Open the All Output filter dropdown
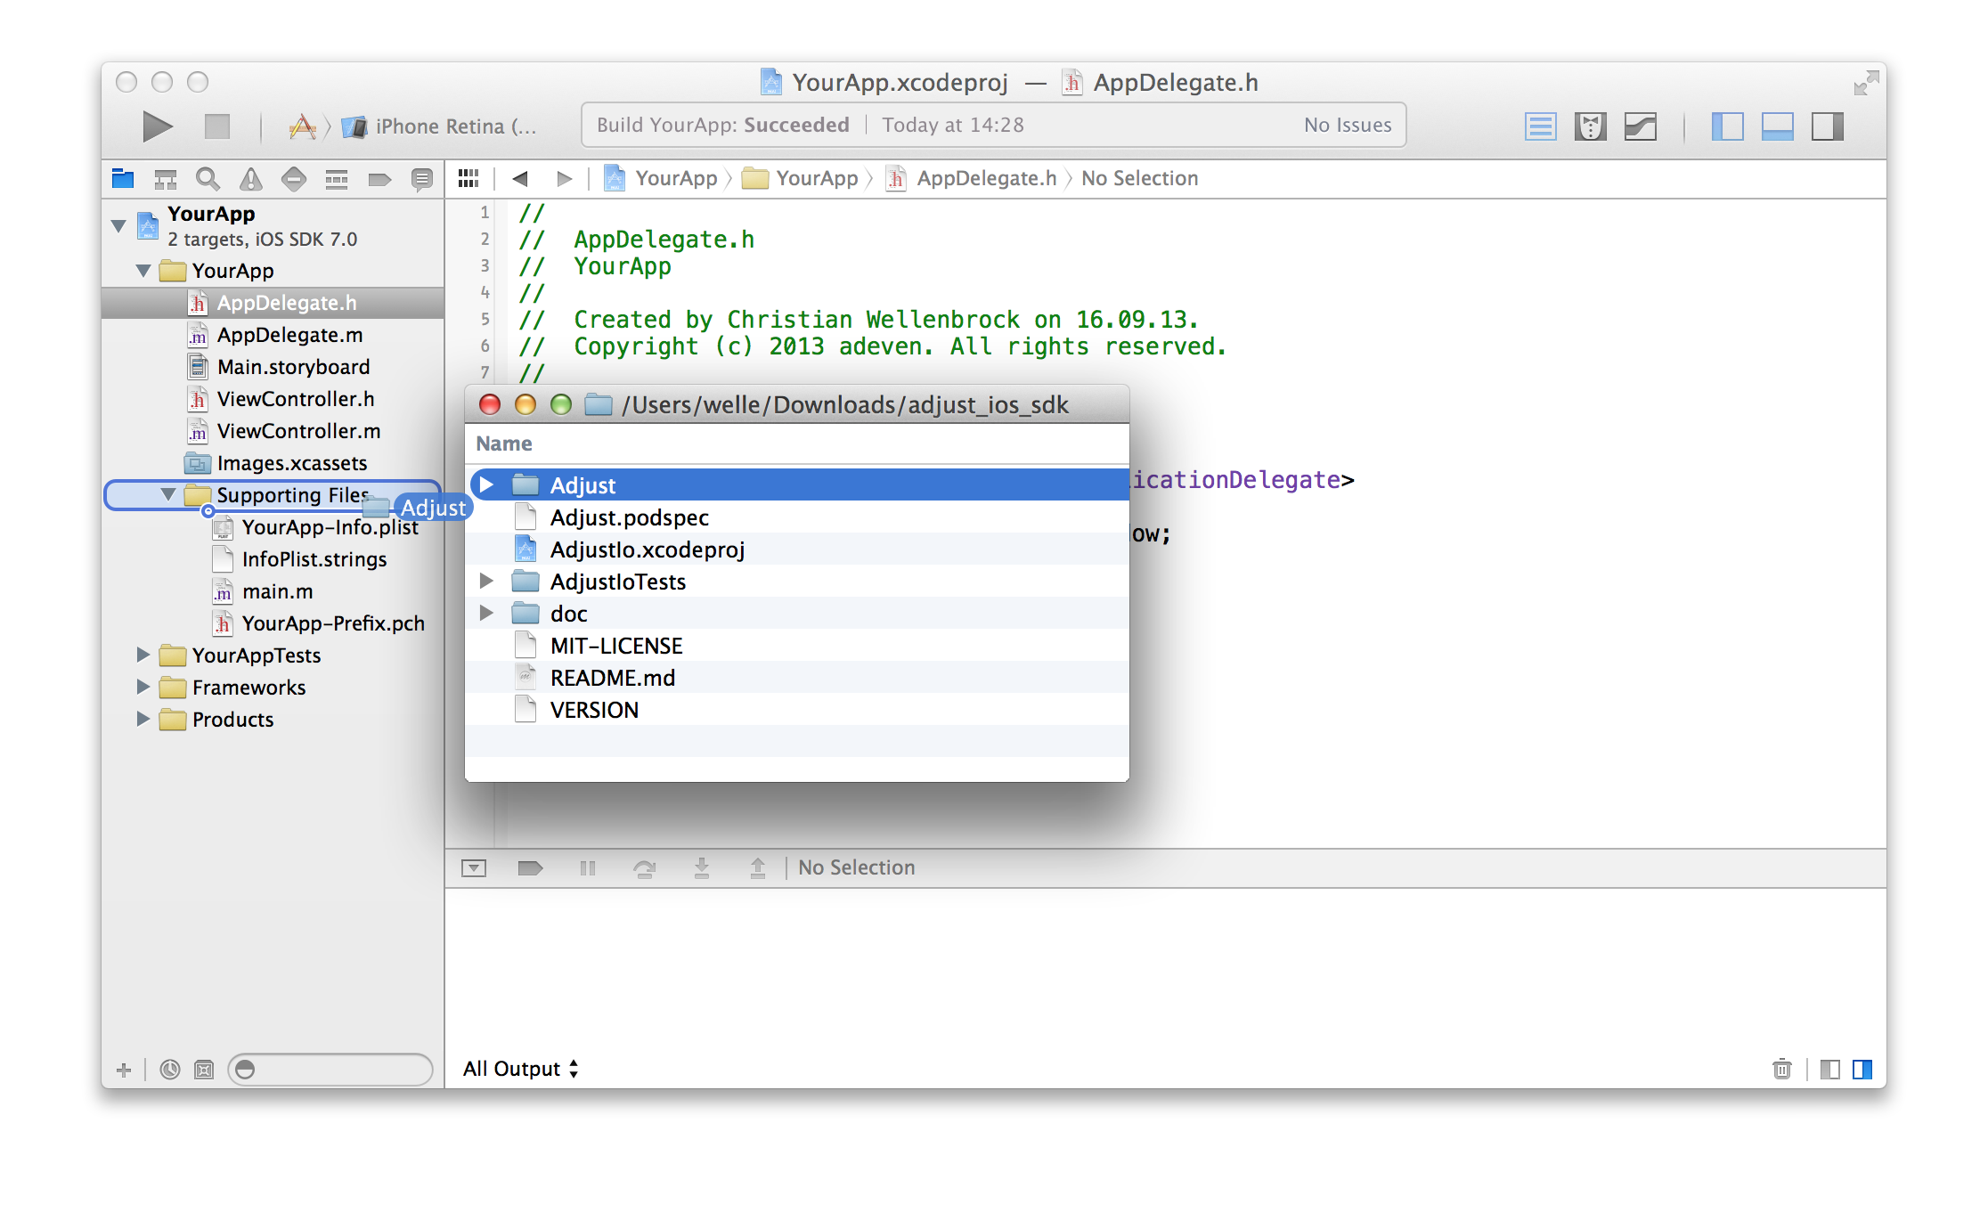 coord(521,1069)
